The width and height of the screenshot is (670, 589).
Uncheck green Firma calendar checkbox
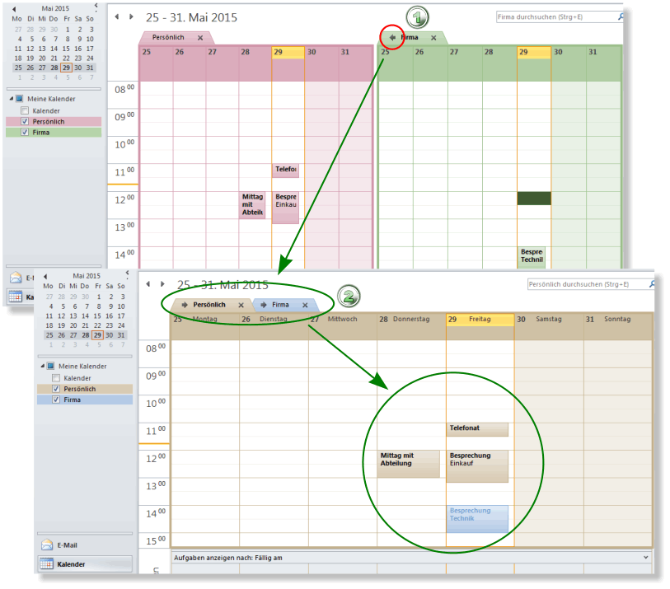(x=25, y=132)
